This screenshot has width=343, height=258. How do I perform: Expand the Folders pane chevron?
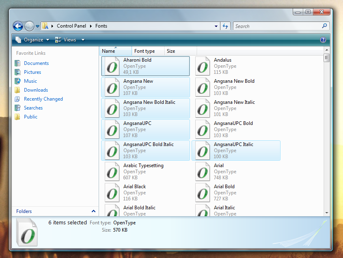pyautogui.click(x=93, y=211)
